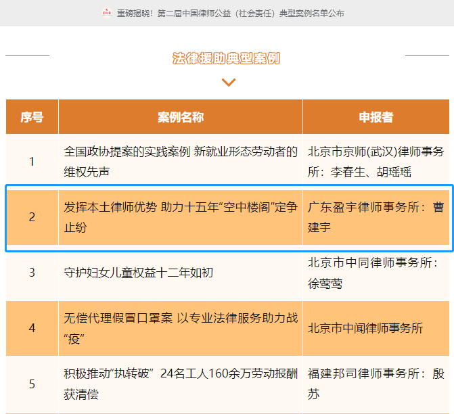The image size is (454, 414).
Task: Click applicant 北京市中同律师事务所：徐莺莺
Action: click(x=376, y=273)
